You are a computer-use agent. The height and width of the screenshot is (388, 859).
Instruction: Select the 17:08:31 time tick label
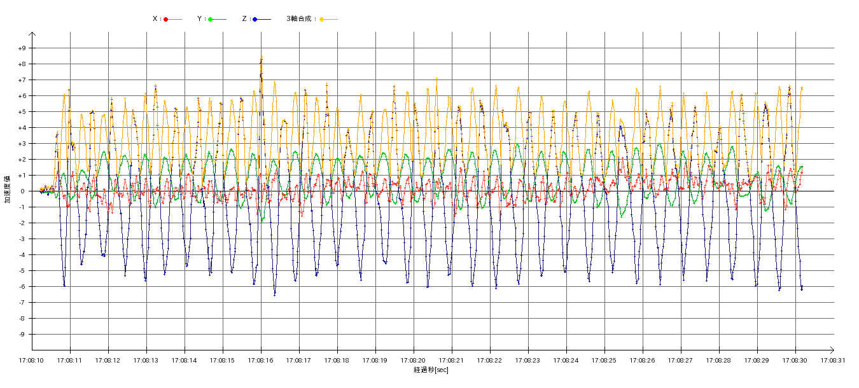pos(832,360)
